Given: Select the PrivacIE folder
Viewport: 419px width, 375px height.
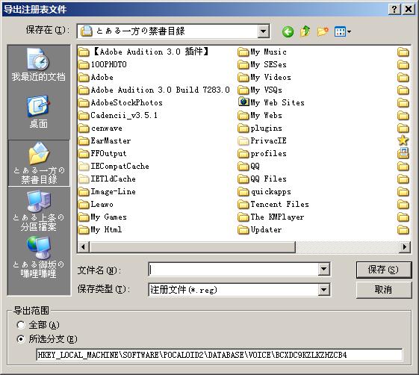Looking at the screenshot, I should 262,140.
